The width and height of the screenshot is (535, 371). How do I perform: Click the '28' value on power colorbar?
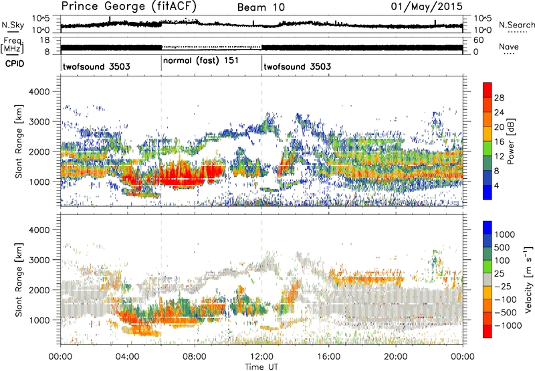pyautogui.click(x=499, y=98)
